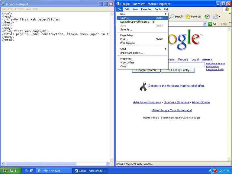Viewport: 232px width, 174px height.
Task: Choose Edit with OpenOffice.org 1.1.3
Action: tap(142, 22)
